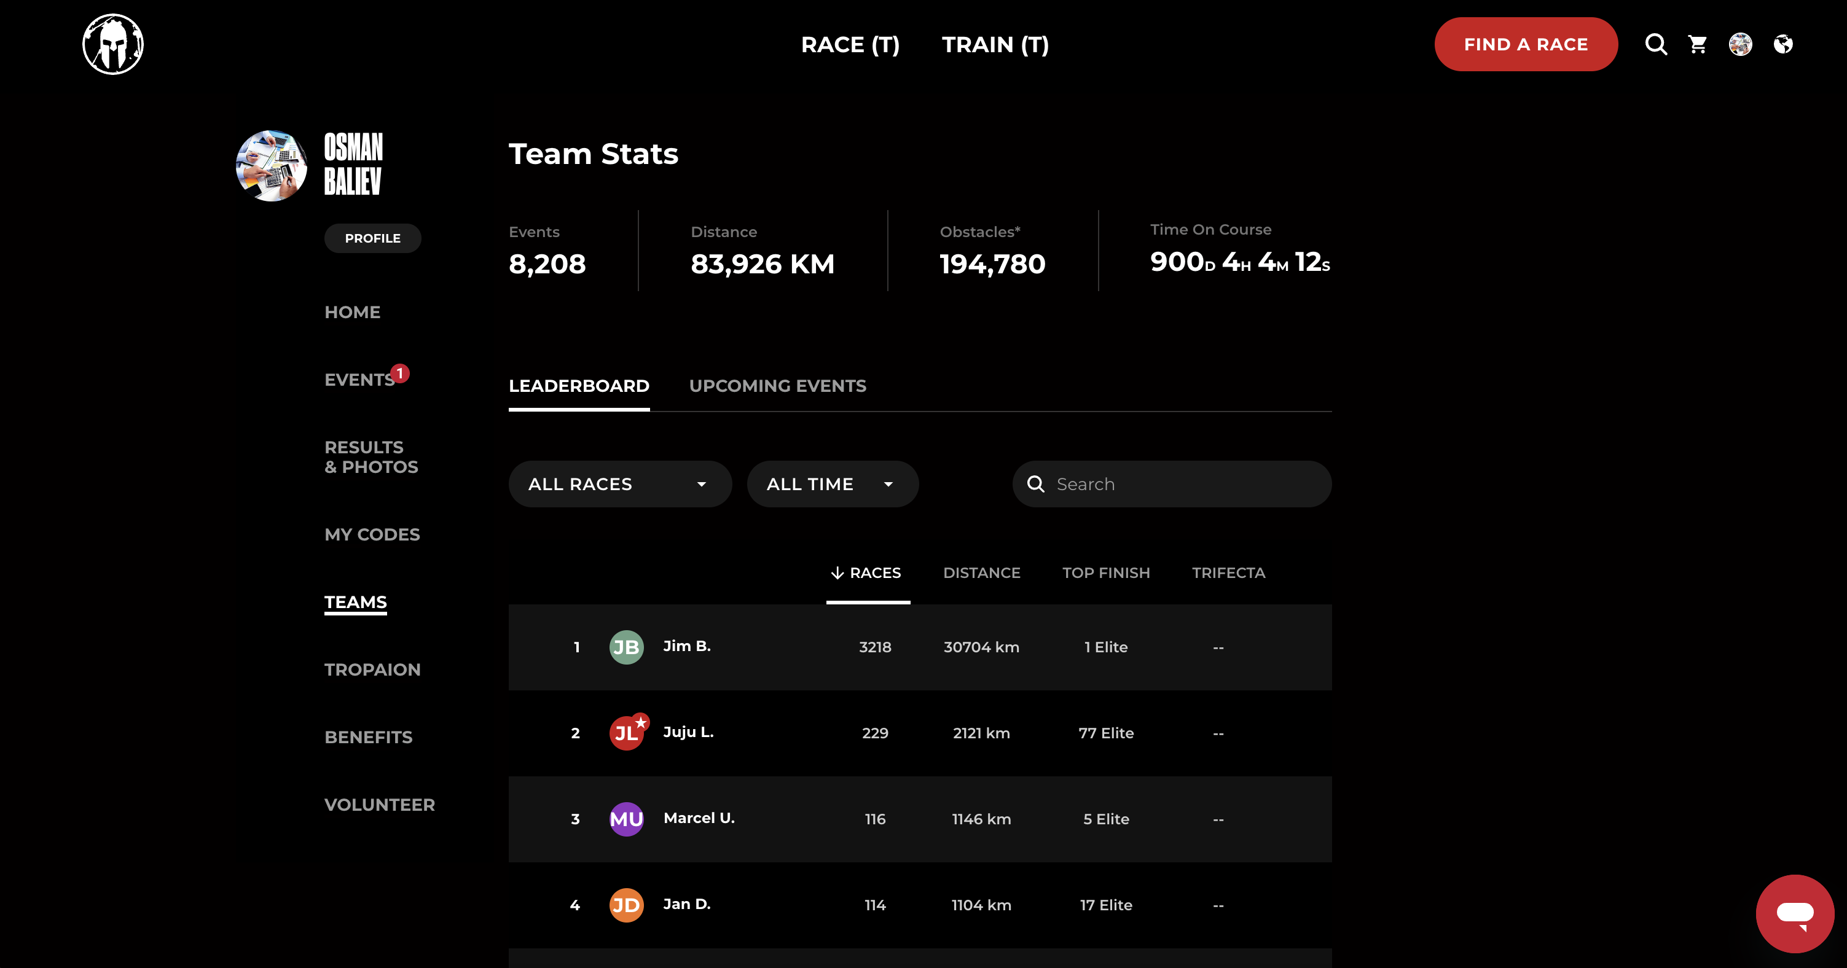This screenshot has height=968, width=1847.
Task: Click the Spartan helmet logo
Action: pyautogui.click(x=113, y=44)
